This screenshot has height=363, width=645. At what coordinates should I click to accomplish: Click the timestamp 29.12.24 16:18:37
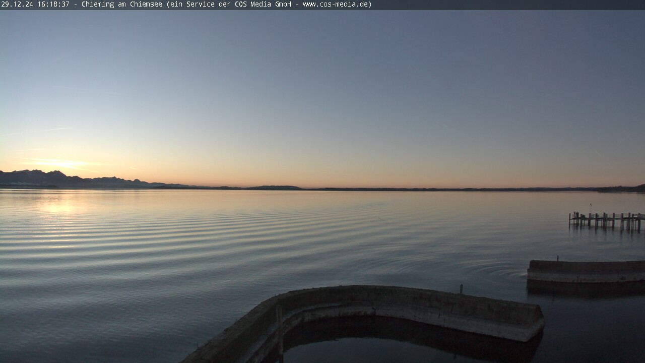[x=35, y=5]
